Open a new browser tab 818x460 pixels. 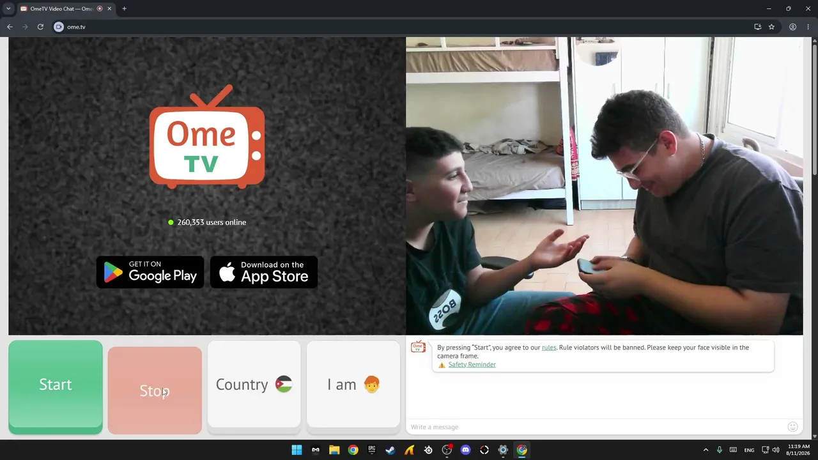click(124, 9)
